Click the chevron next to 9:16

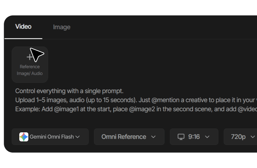pyautogui.click(x=207, y=137)
